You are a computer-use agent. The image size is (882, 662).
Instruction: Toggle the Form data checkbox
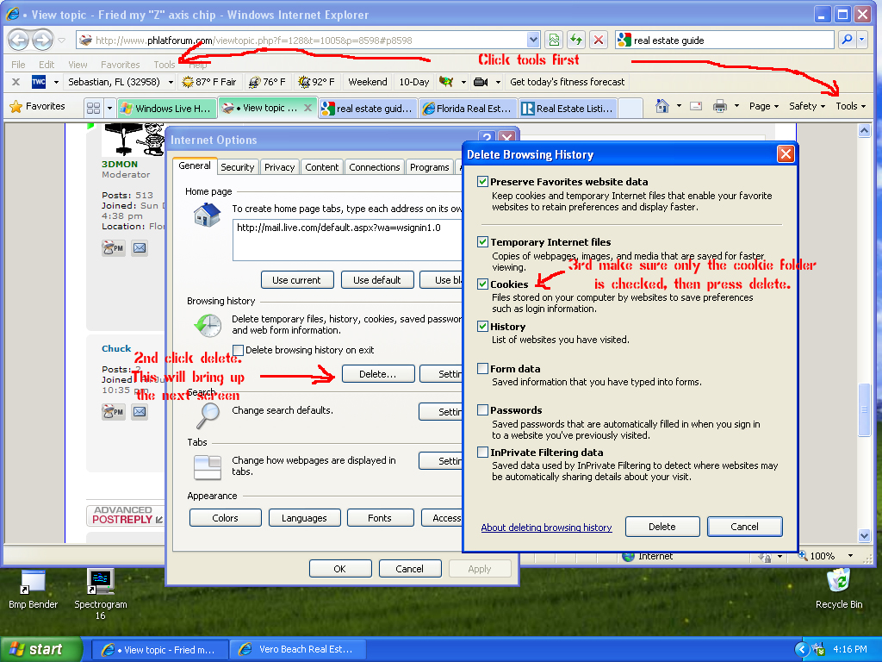tap(483, 369)
